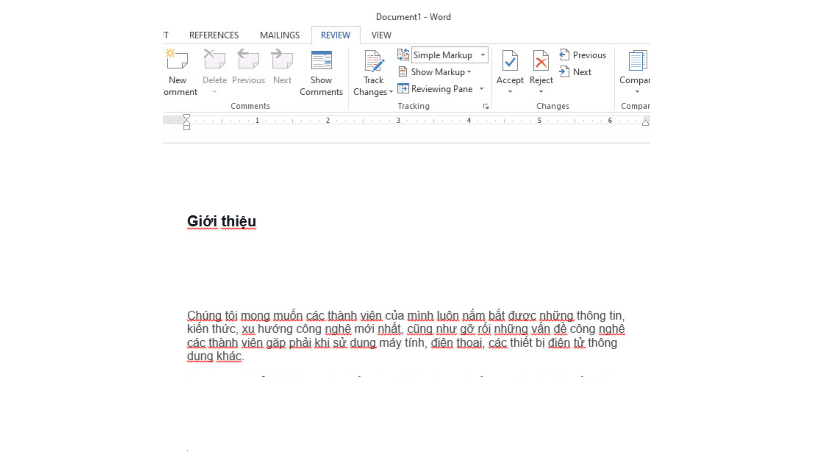Open Accept dropdown arrow

click(x=510, y=92)
